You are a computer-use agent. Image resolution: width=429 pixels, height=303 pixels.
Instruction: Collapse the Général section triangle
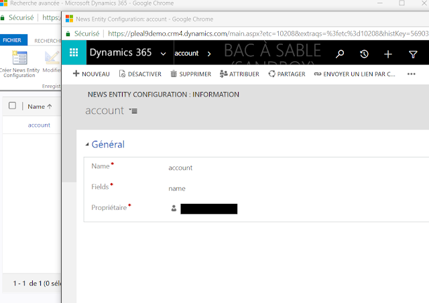pos(87,144)
